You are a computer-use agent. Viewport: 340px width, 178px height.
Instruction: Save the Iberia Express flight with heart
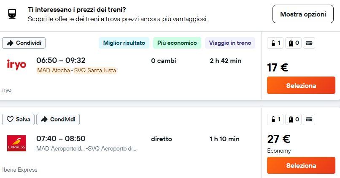18,119
